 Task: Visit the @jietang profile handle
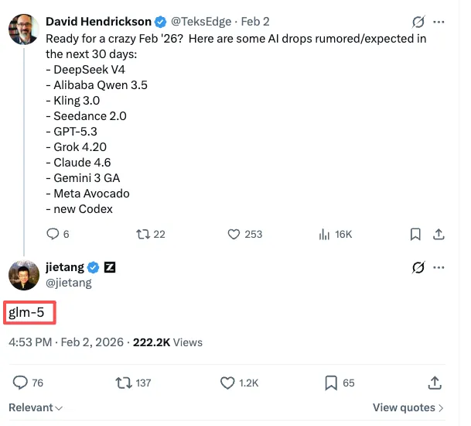point(69,283)
